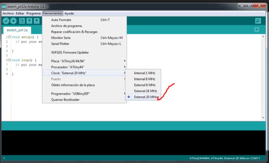269x163 pixels.
Task: Select External 16 MHz clock
Action: pyautogui.click(x=143, y=91)
